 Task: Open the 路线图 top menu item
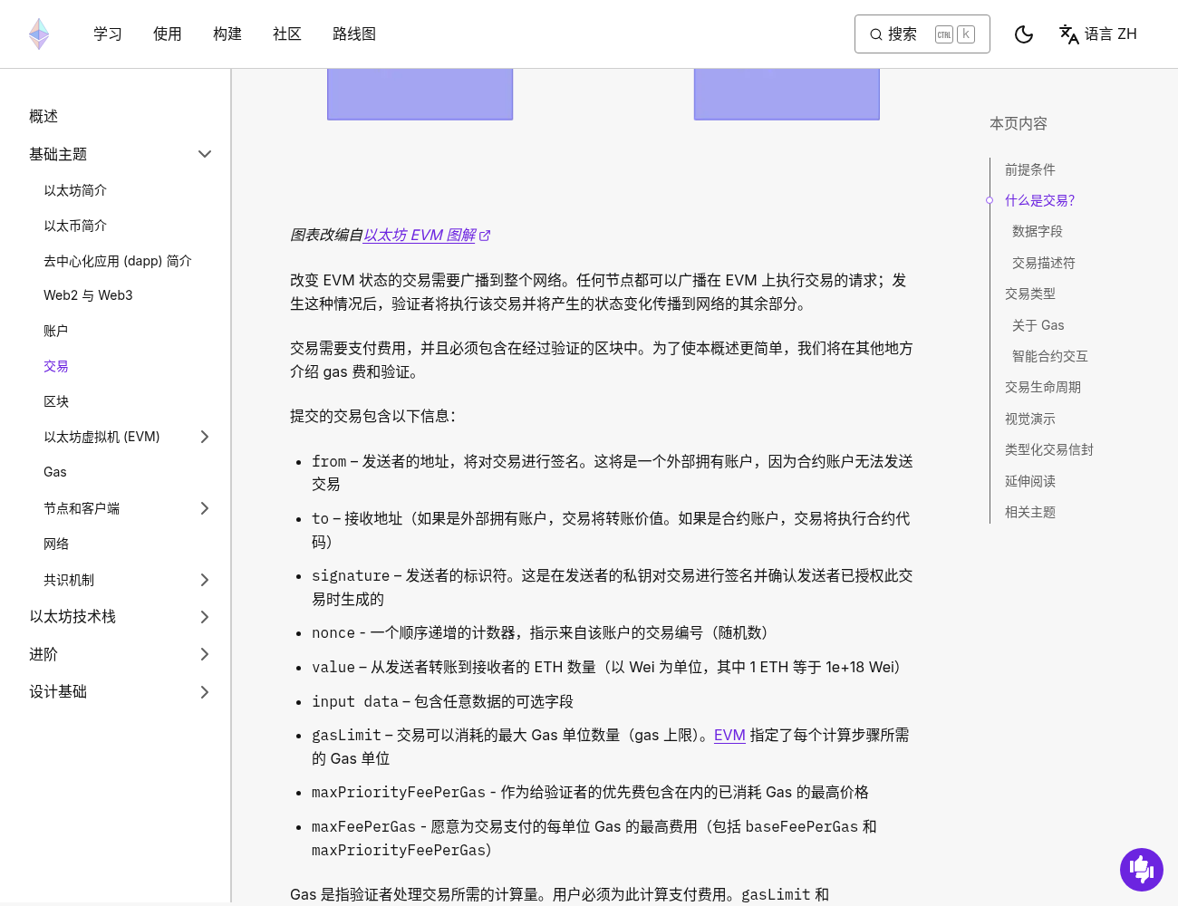pos(354,34)
